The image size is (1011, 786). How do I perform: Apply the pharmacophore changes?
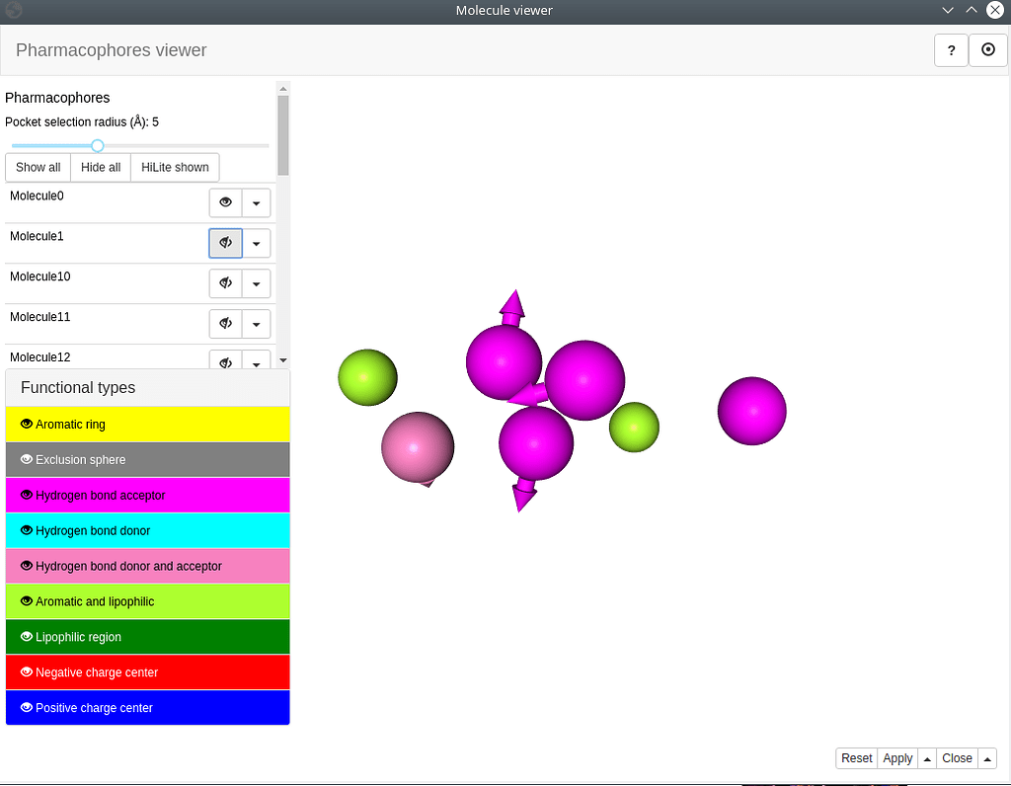pyautogui.click(x=896, y=757)
